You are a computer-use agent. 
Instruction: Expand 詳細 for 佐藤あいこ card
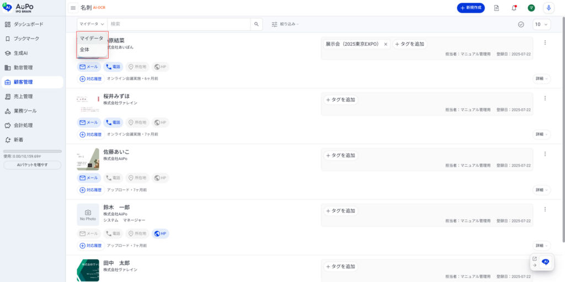[541, 190]
